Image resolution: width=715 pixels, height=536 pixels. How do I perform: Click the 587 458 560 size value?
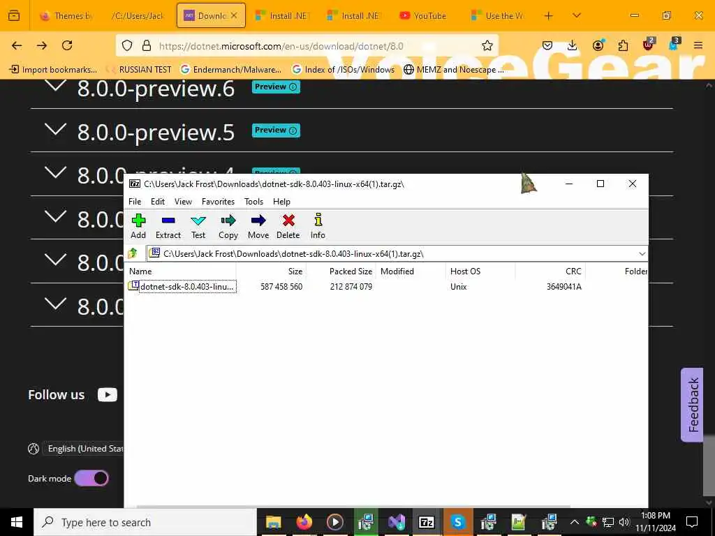click(281, 287)
